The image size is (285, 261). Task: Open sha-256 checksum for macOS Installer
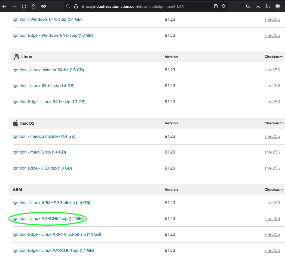click(x=272, y=136)
